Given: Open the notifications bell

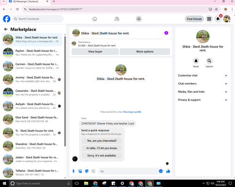Looking at the screenshot, I should (x=218, y=19).
